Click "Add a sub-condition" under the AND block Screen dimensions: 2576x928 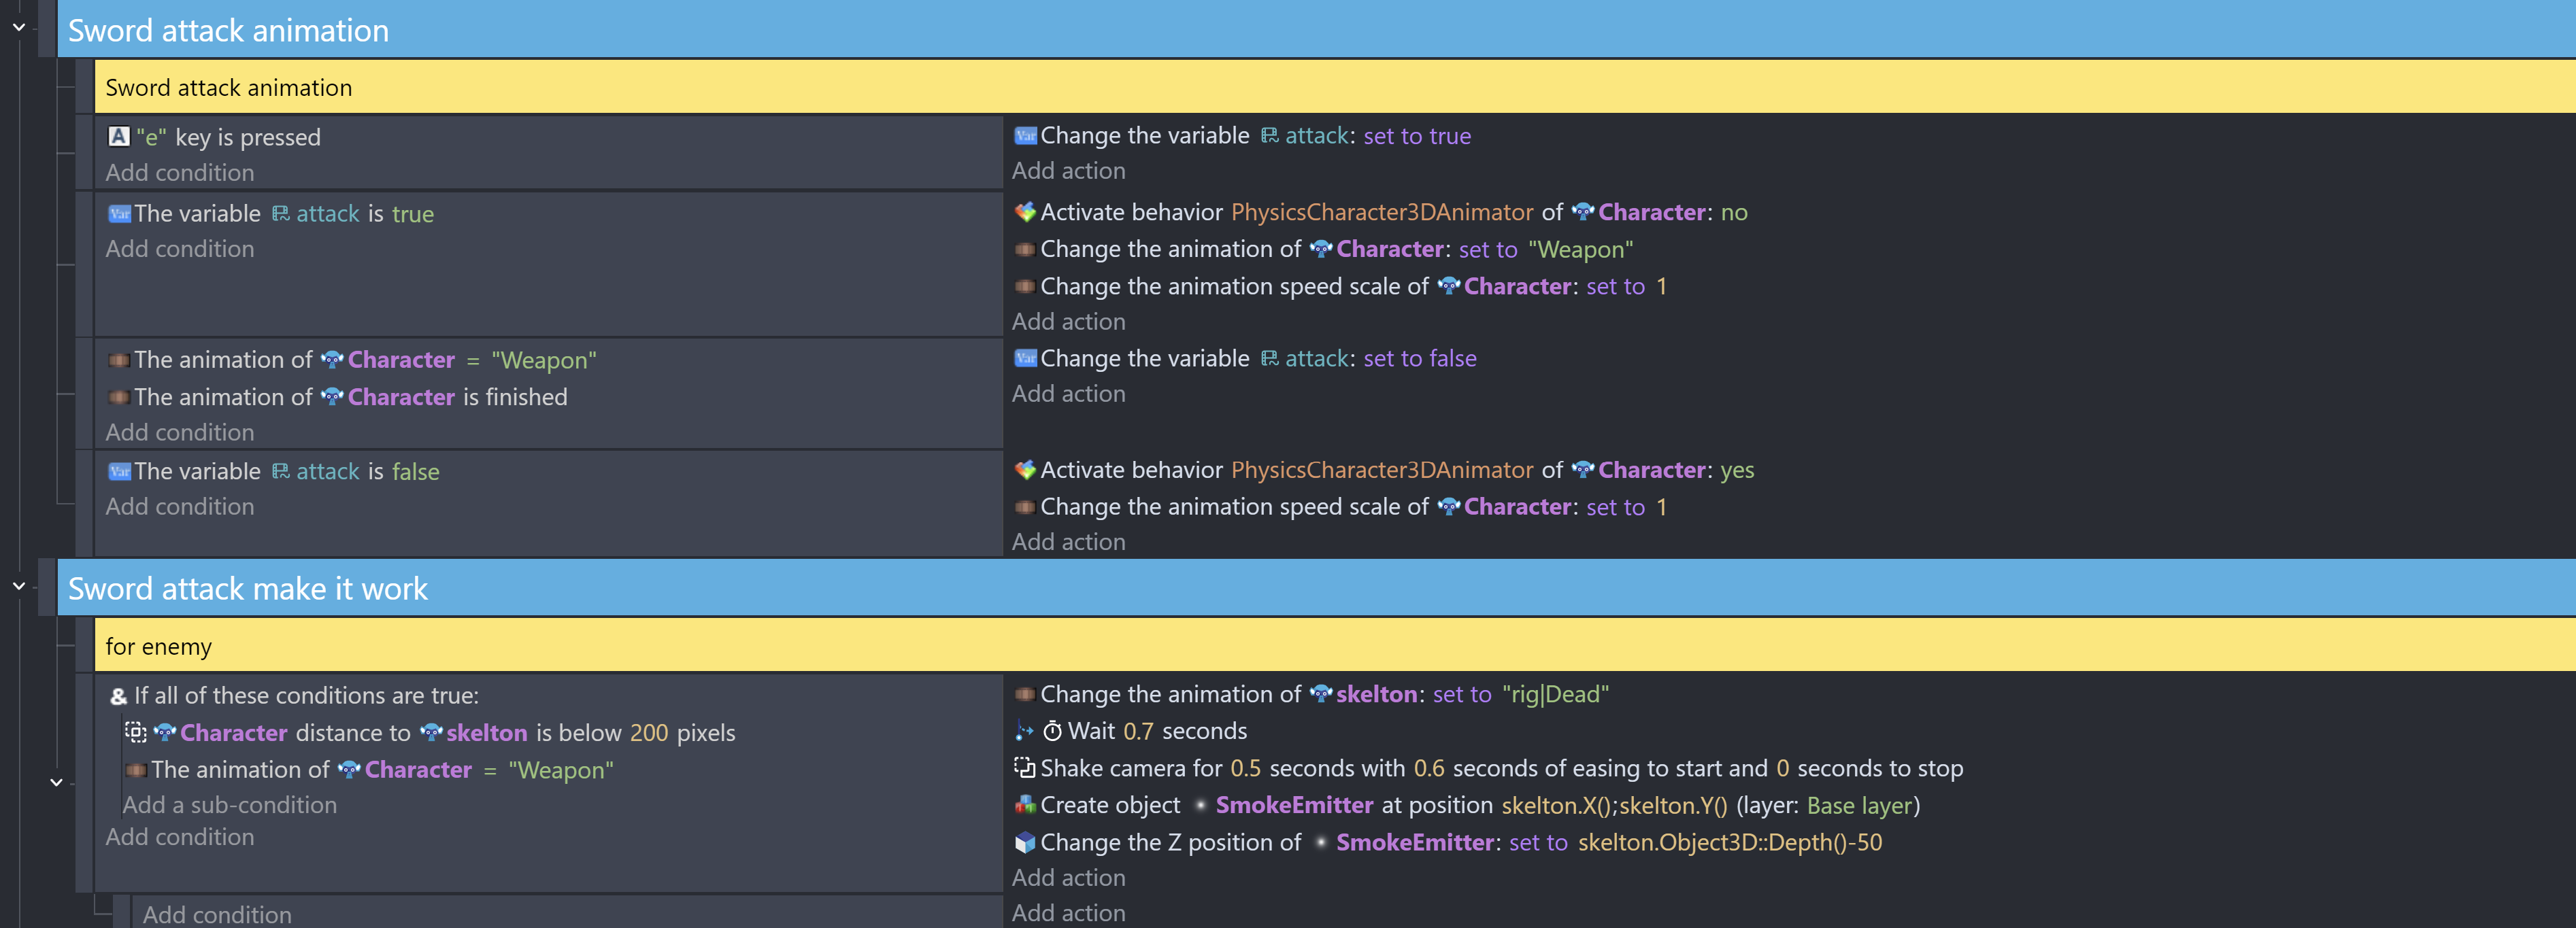click(x=230, y=805)
